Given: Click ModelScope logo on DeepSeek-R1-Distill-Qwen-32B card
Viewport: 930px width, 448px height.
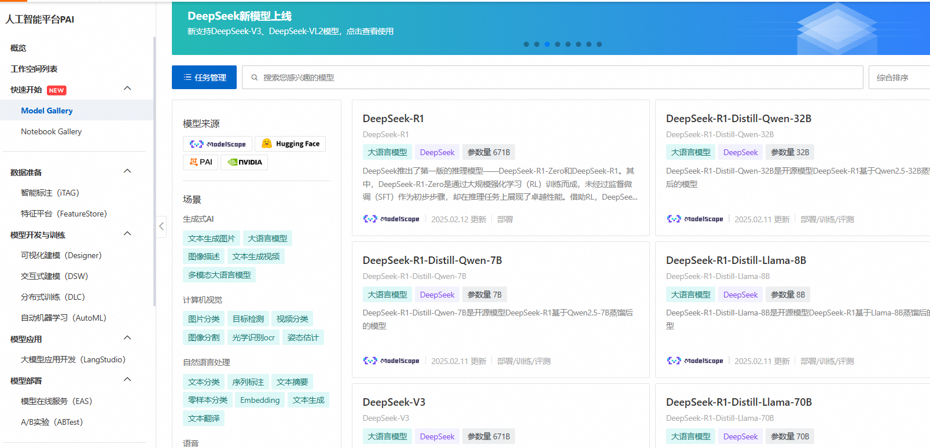Looking at the screenshot, I should point(694,219).
